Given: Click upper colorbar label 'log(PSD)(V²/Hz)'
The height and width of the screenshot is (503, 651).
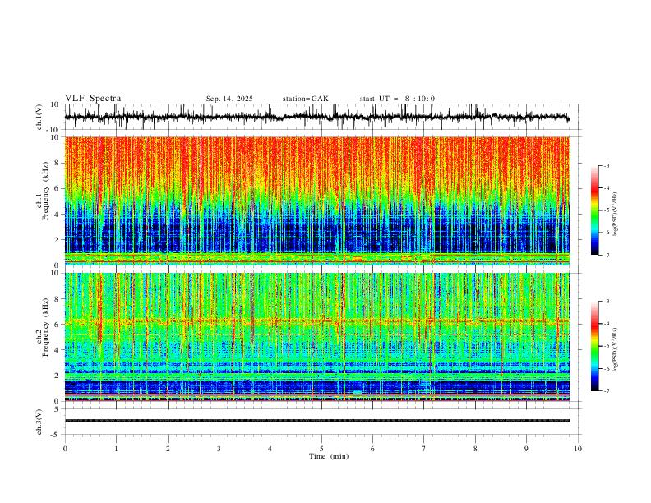Looking at the screenshot, I should pyautogui.click(x=615, y=215).
